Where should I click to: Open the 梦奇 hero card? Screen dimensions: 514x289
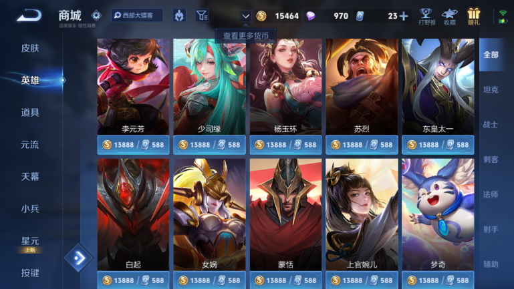coord(438,214)
